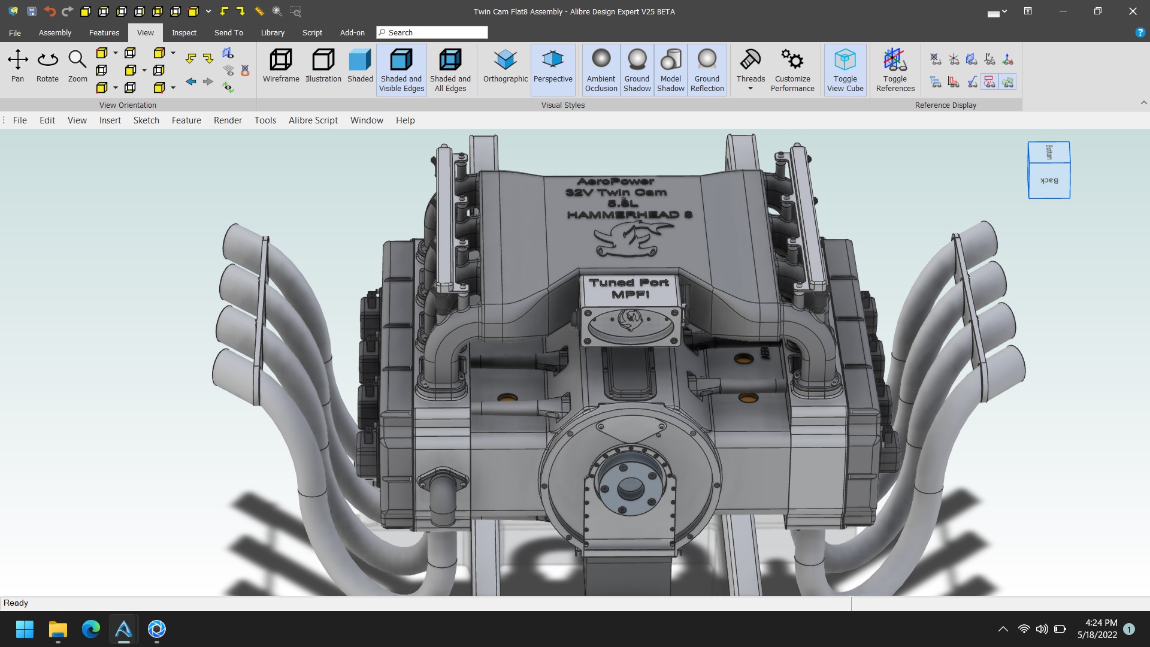
Task: Open Microsoft Edge from taskbar
Action: click(x=91, y=629)
